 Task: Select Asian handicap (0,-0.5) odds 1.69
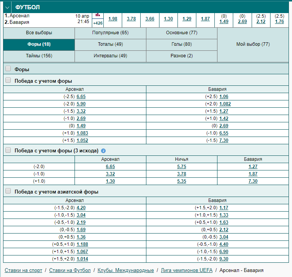[81, 230]
